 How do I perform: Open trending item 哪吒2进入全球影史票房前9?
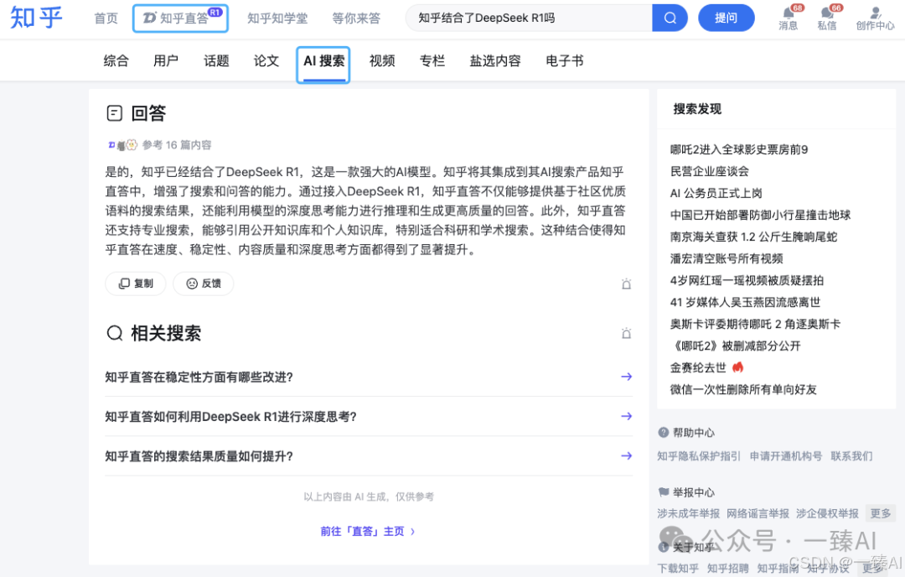739,149
